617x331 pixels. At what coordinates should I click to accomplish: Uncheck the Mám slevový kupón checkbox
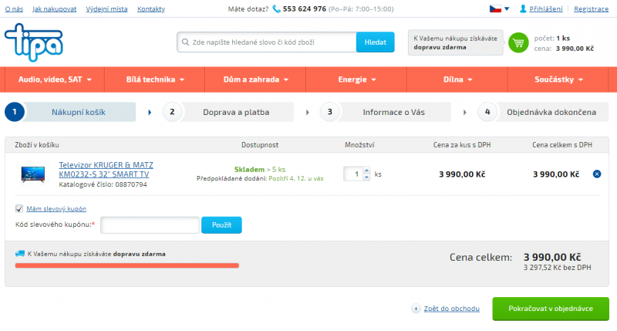coord(19,208)
